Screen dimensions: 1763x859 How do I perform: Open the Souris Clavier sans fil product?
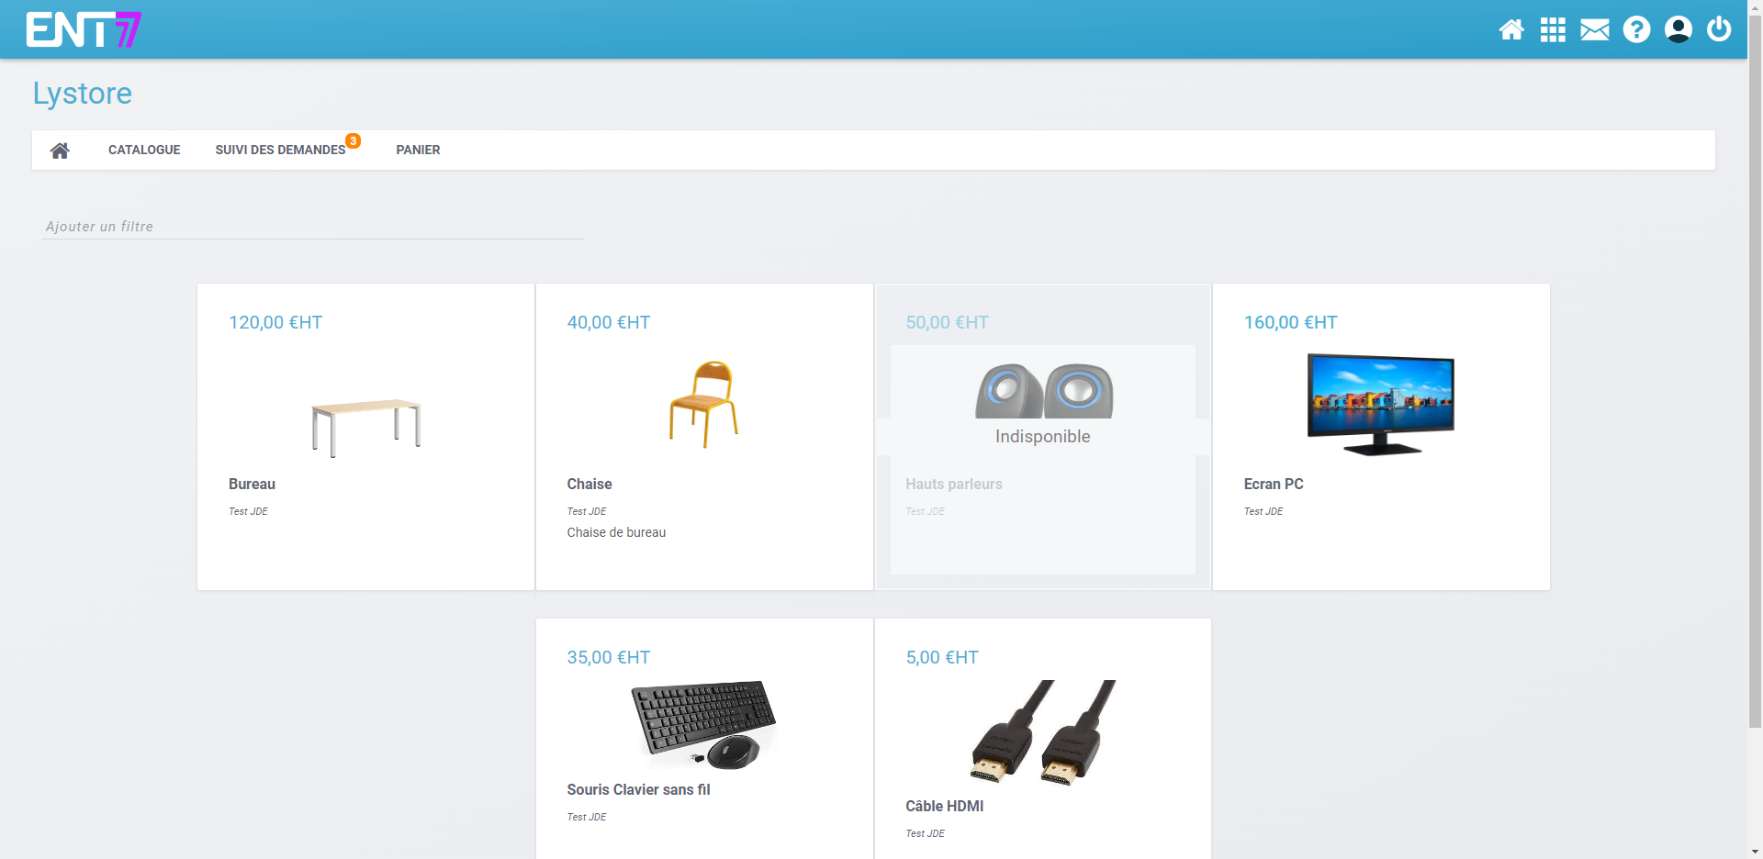[638, 789]
